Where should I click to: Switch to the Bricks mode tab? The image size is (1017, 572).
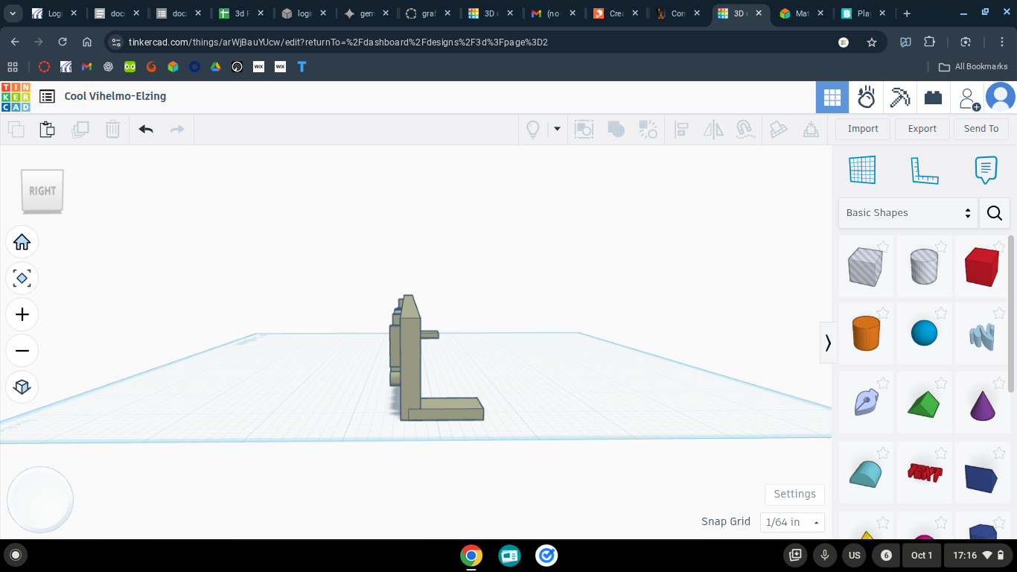point(933,98)
